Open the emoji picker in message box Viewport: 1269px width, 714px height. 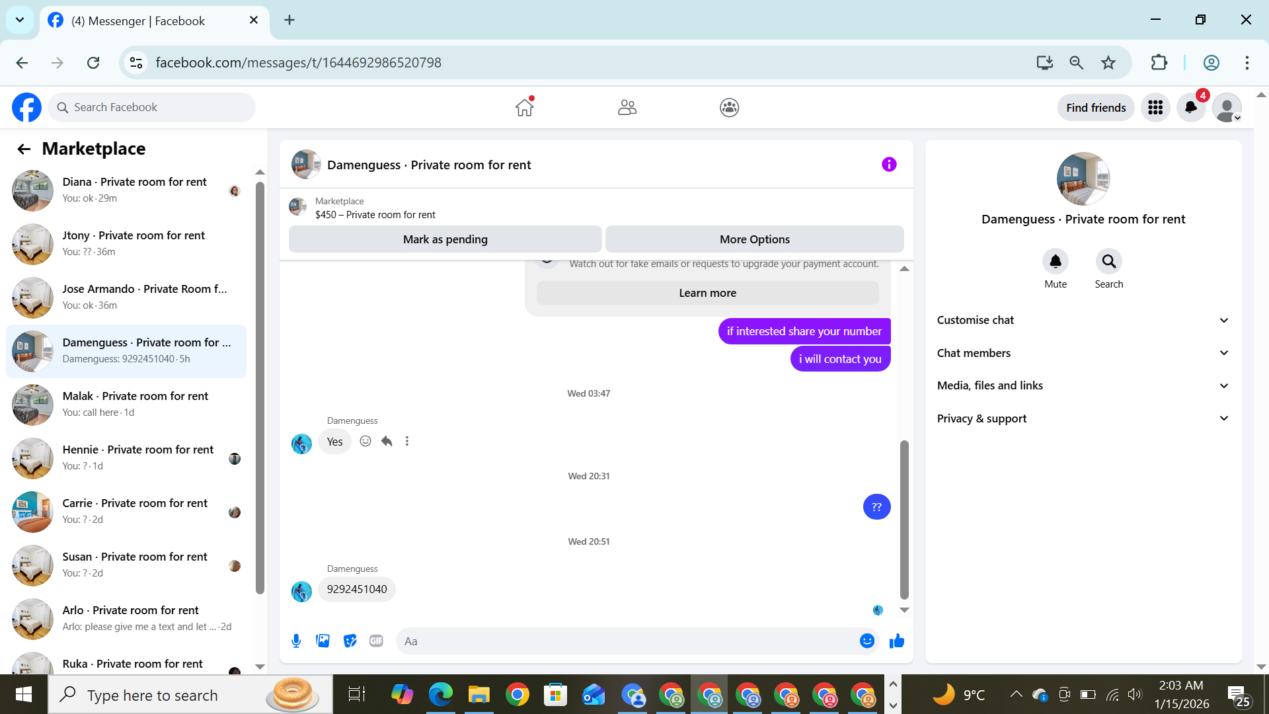pos(867,641)
